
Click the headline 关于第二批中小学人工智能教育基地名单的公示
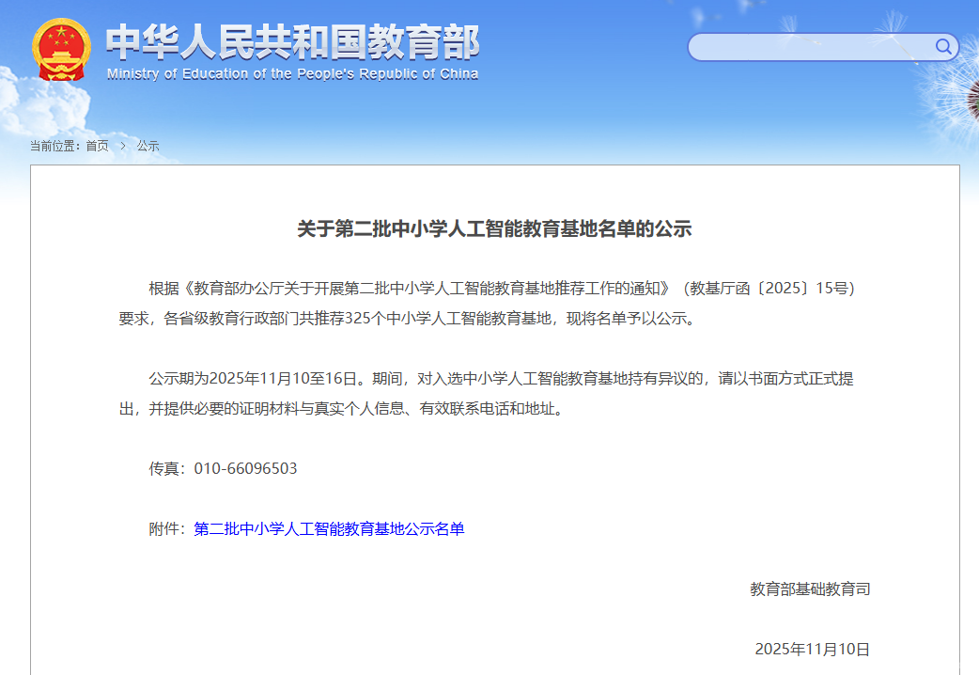tap(494, 228)
